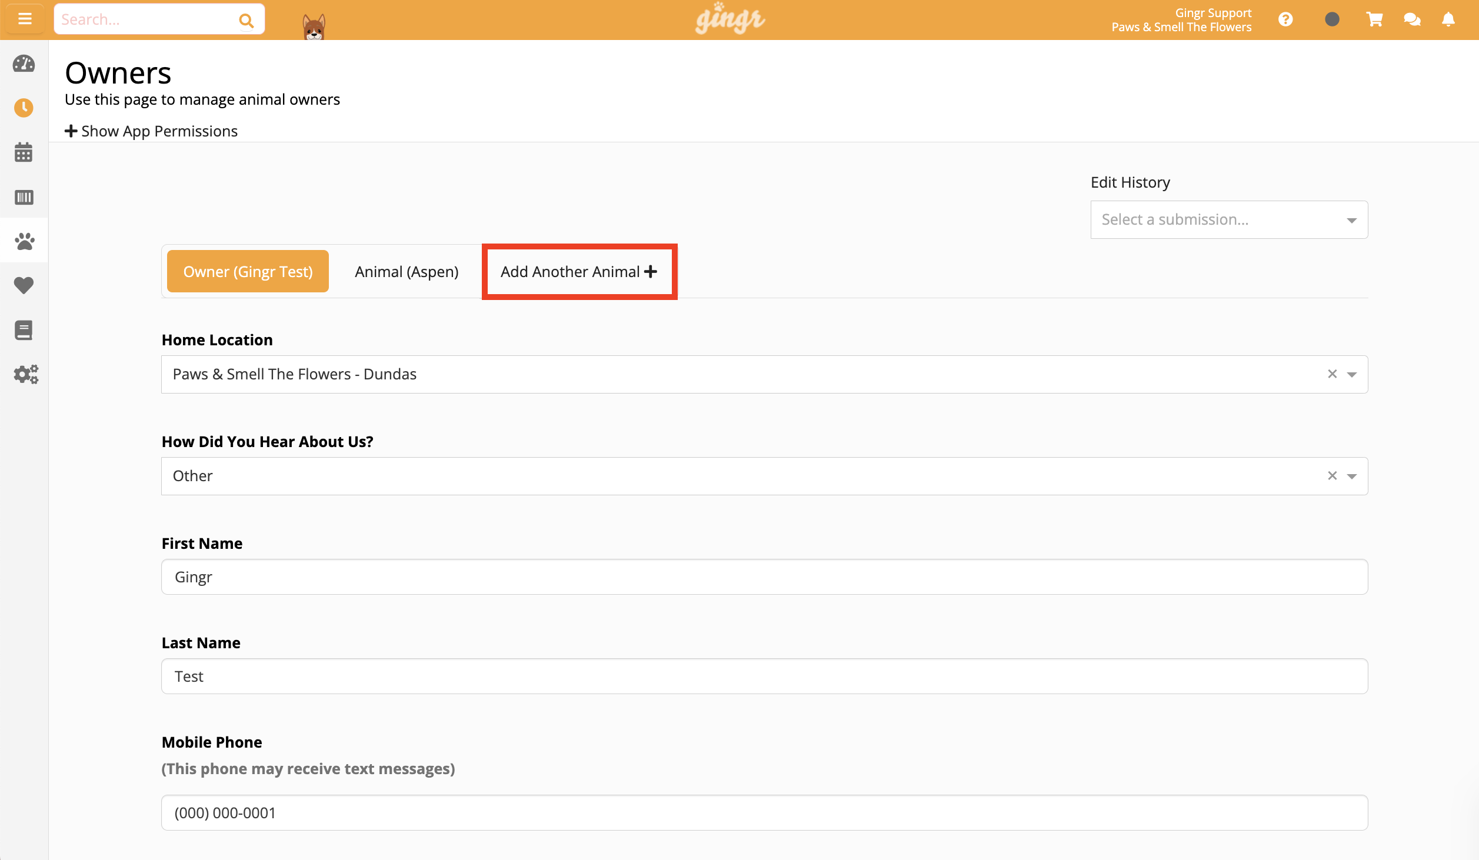Viewport: 1479px width, 860px height.
Task: Click Gingr Support account name
Action: point(1213,13)
